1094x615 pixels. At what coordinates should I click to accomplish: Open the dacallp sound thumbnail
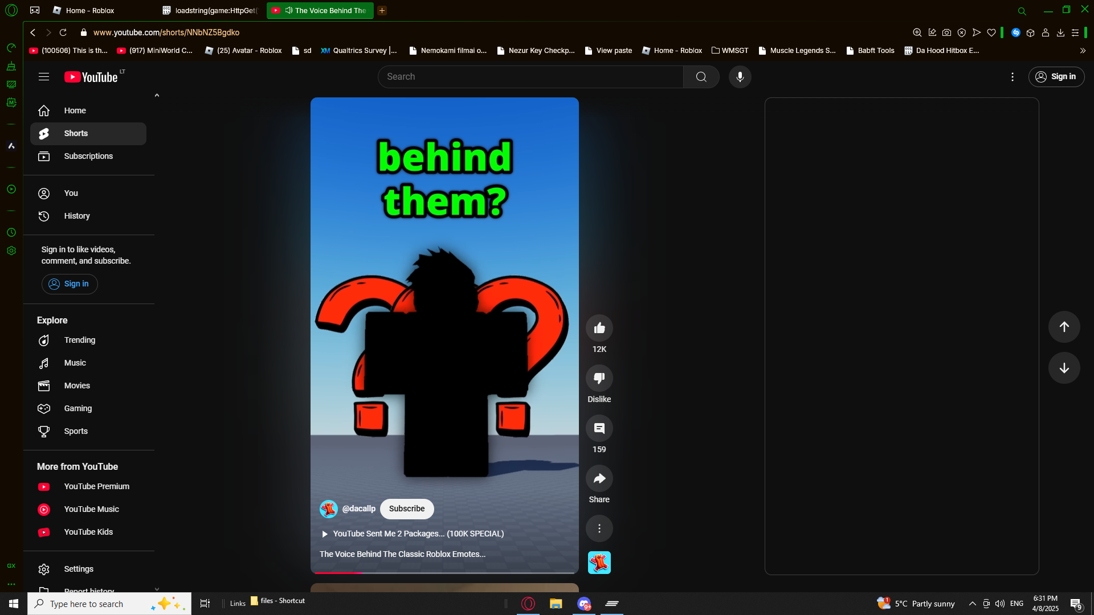pos(599,563)
